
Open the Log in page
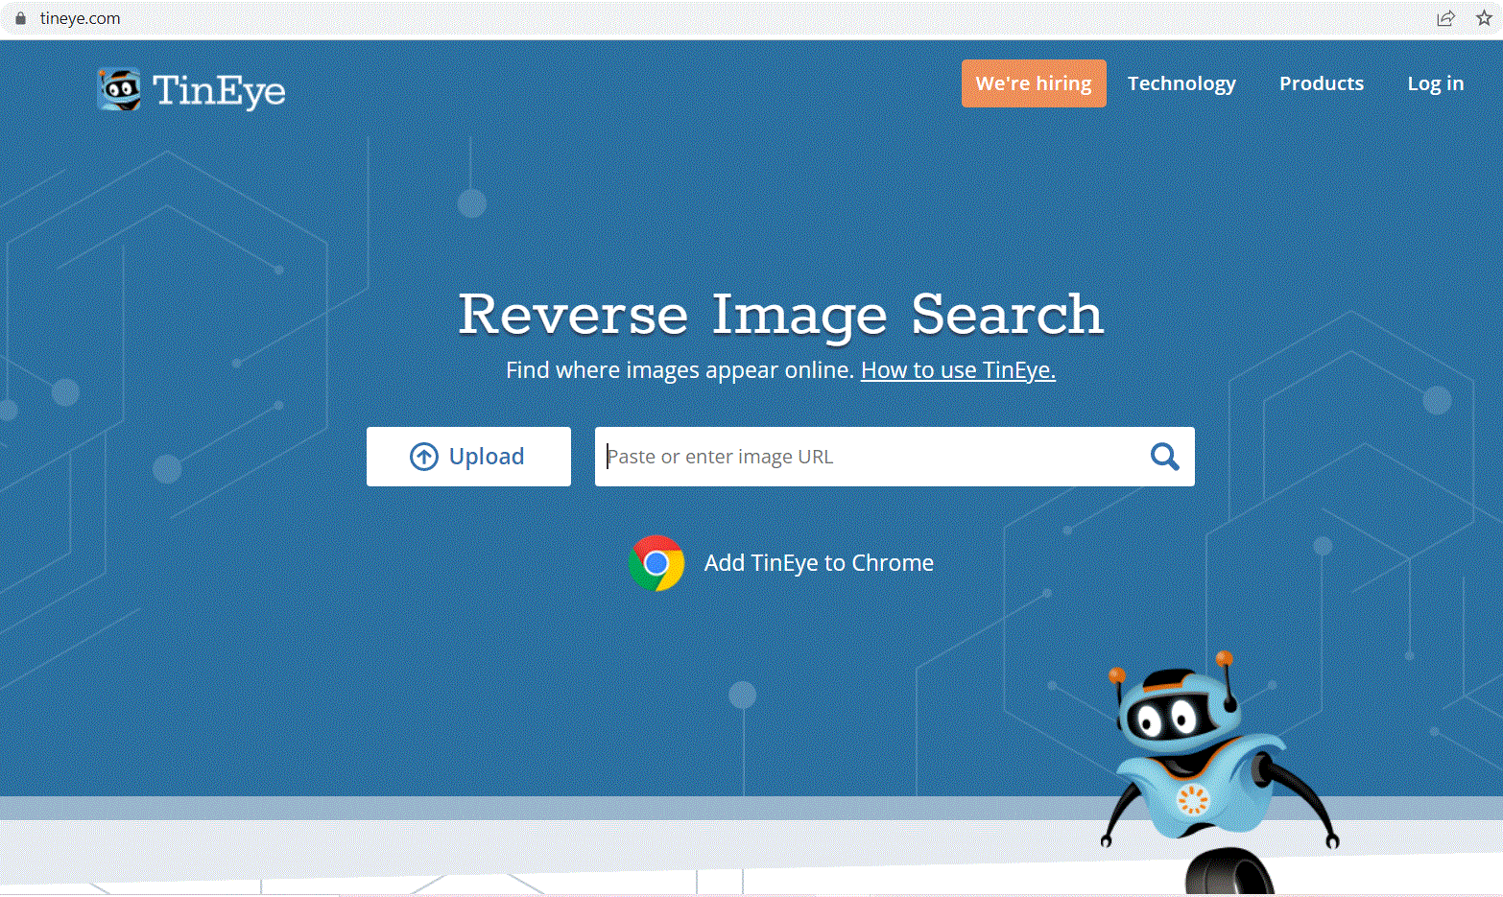pyautogui.click(x=1435, y=83)
